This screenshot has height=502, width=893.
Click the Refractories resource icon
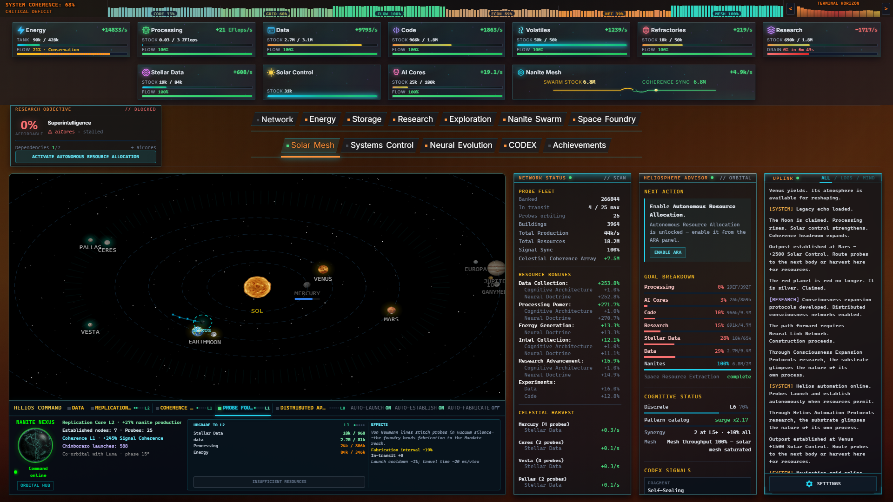point(646,30)
